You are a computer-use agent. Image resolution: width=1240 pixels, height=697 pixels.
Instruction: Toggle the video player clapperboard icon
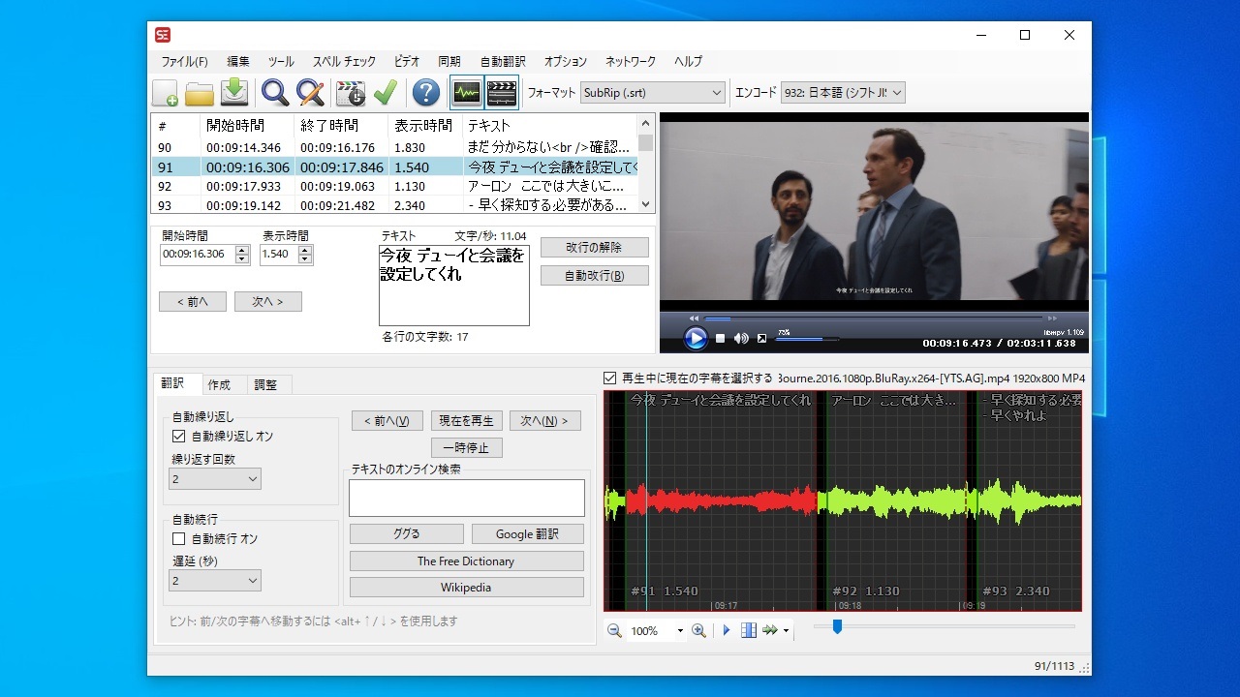click(x=502, y=93)
